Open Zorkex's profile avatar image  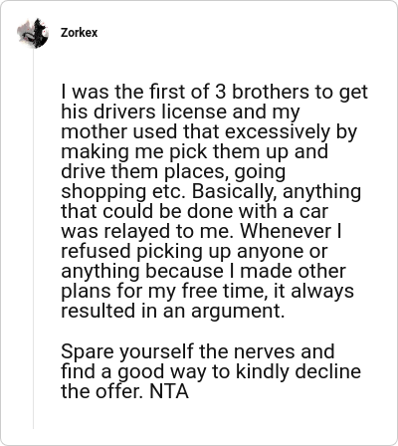tap(33, 33)
